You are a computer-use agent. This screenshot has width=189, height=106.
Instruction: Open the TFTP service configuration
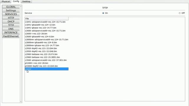pos(11,25)
